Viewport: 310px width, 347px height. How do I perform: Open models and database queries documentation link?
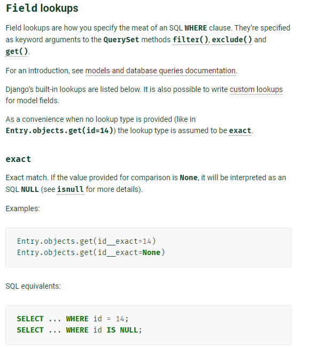pyautogui.click(x=161, y=71)
